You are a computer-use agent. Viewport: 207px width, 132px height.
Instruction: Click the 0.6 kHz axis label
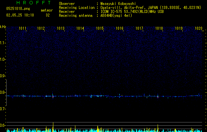(3, 125)
